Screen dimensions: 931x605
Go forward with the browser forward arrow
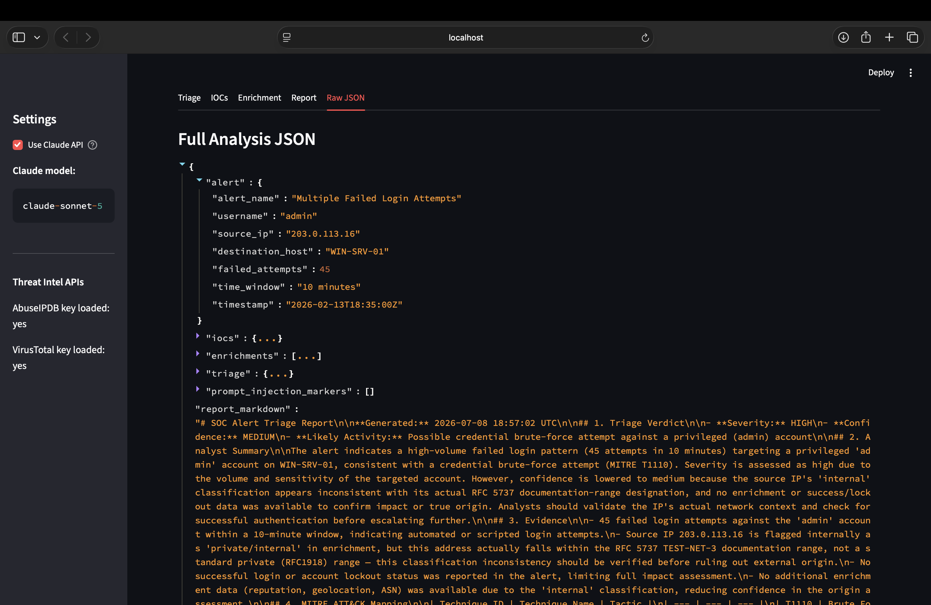point(88,38)
